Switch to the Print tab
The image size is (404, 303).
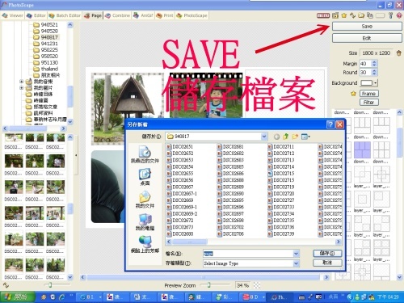165,15
